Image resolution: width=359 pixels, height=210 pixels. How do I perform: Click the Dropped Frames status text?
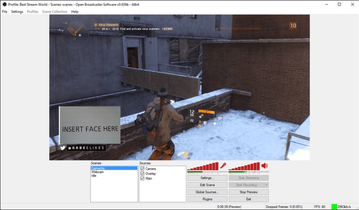click(284, 207)
